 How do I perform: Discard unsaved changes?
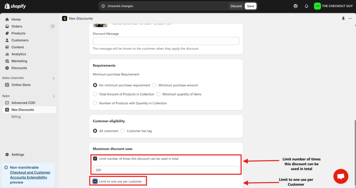click(236, 6)
